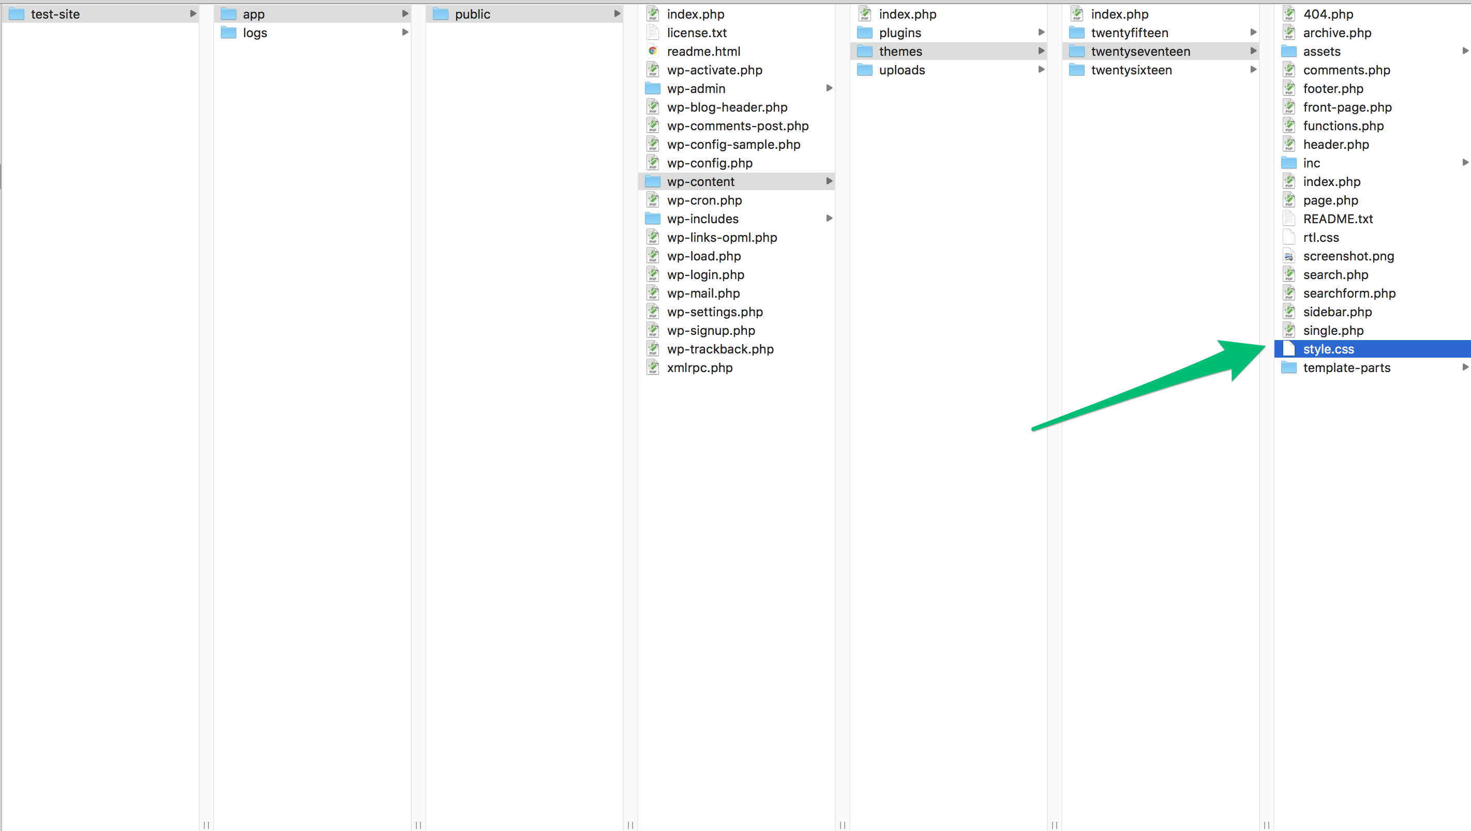
Task: Click the first column's resize handle
Action: tap(206, 825)
